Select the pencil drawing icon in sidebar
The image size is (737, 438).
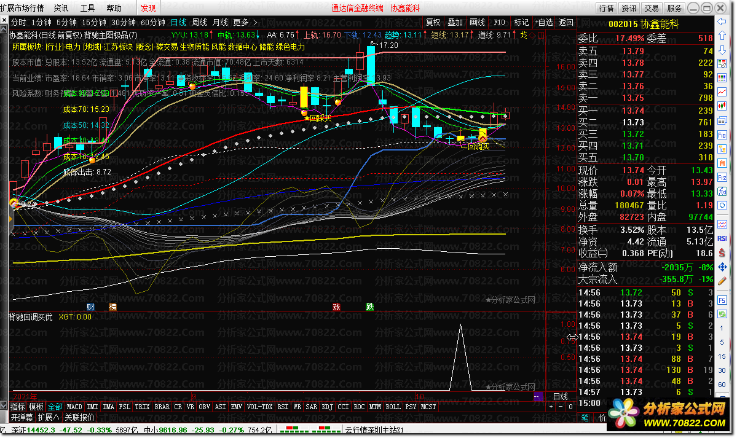[x=722, y=281]
